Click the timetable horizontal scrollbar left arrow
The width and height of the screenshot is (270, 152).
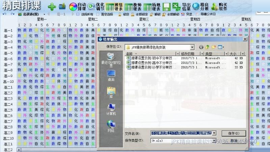[19, 150]
